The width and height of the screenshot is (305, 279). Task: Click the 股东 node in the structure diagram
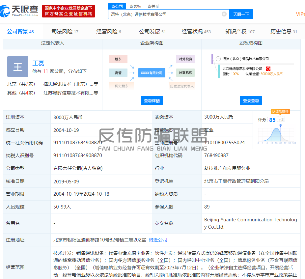[118, 59]
